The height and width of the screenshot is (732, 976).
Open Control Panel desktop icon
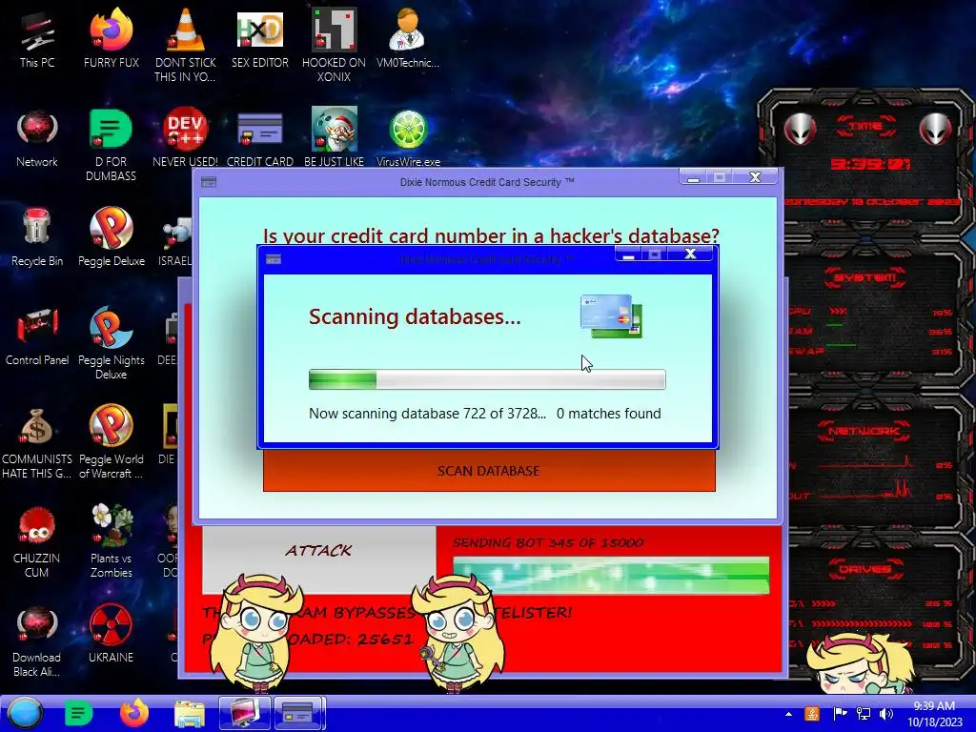click(37, 336)
